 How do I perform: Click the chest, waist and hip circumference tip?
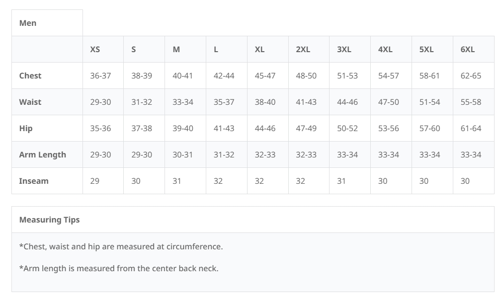tap(121, 246)
